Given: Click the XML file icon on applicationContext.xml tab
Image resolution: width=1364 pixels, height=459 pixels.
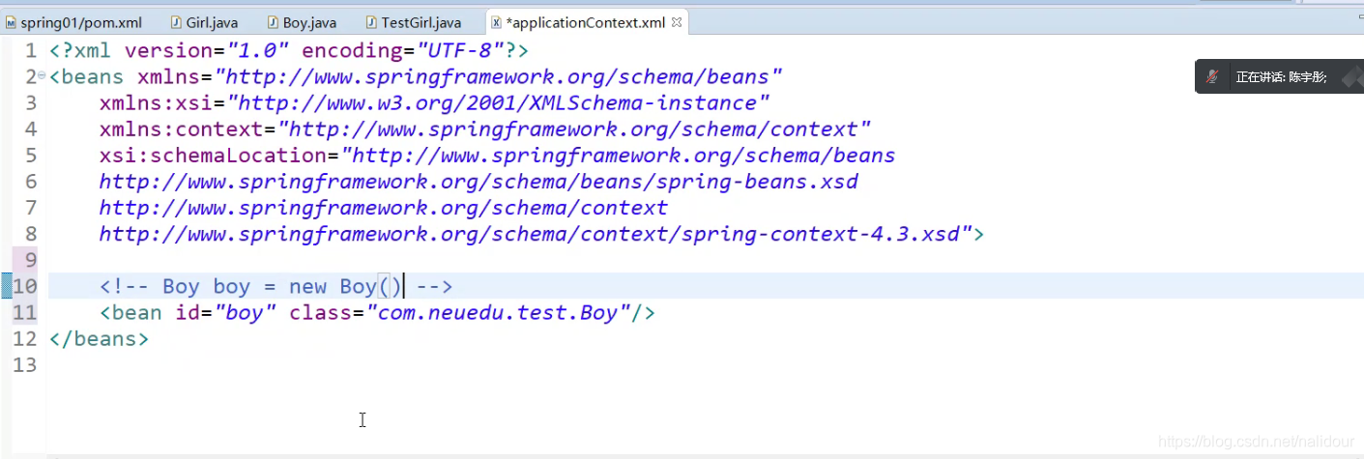Looking at the screenshot, I should (x=496, y=21).
